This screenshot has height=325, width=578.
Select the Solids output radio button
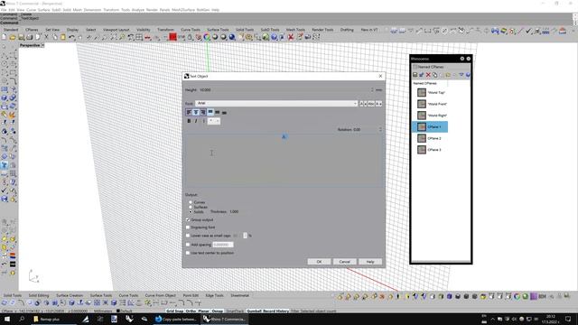click(191, 212)
